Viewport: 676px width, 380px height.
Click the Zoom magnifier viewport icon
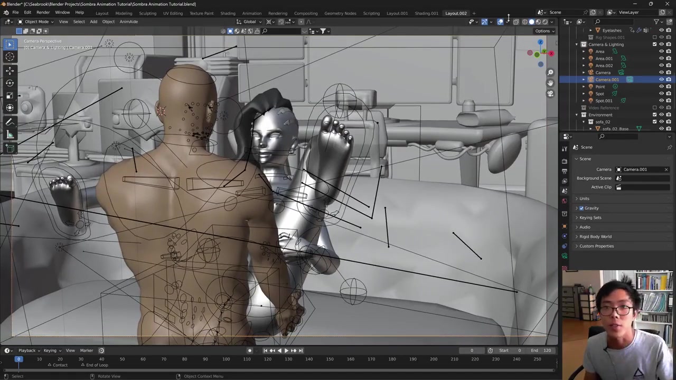pos(550,72)
